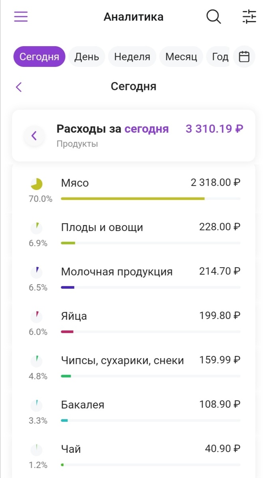
Task: Switch period selection to Неделя
Action: pyautogui.click(x=132, y=57)
